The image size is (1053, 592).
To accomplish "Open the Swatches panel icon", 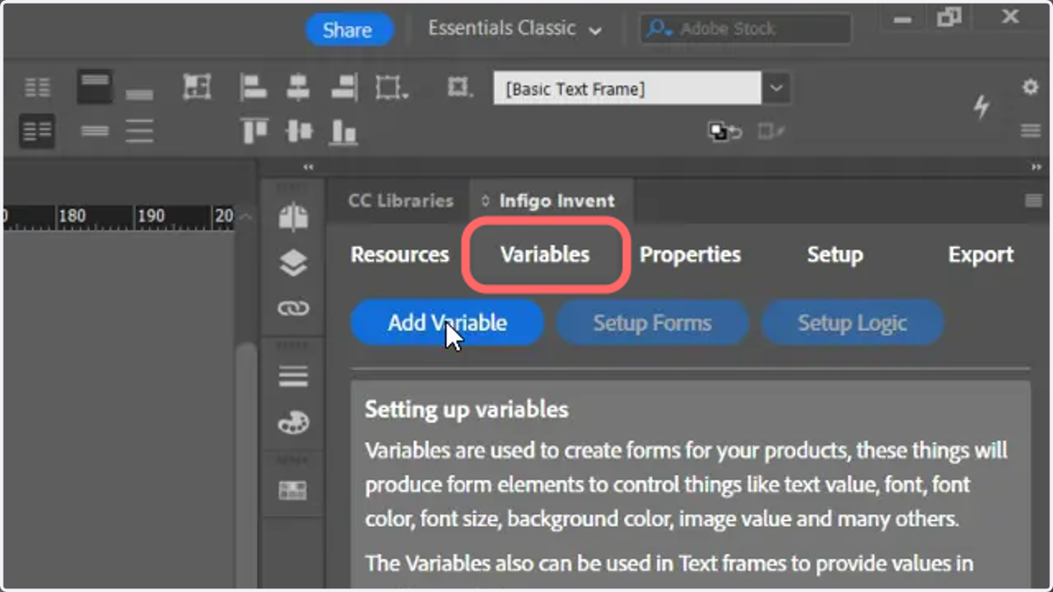I will point(293,490).
